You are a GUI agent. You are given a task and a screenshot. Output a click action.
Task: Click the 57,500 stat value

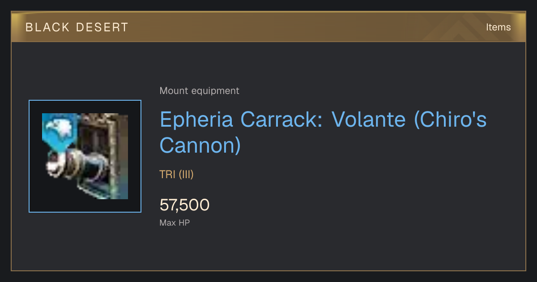coord(184,205)
